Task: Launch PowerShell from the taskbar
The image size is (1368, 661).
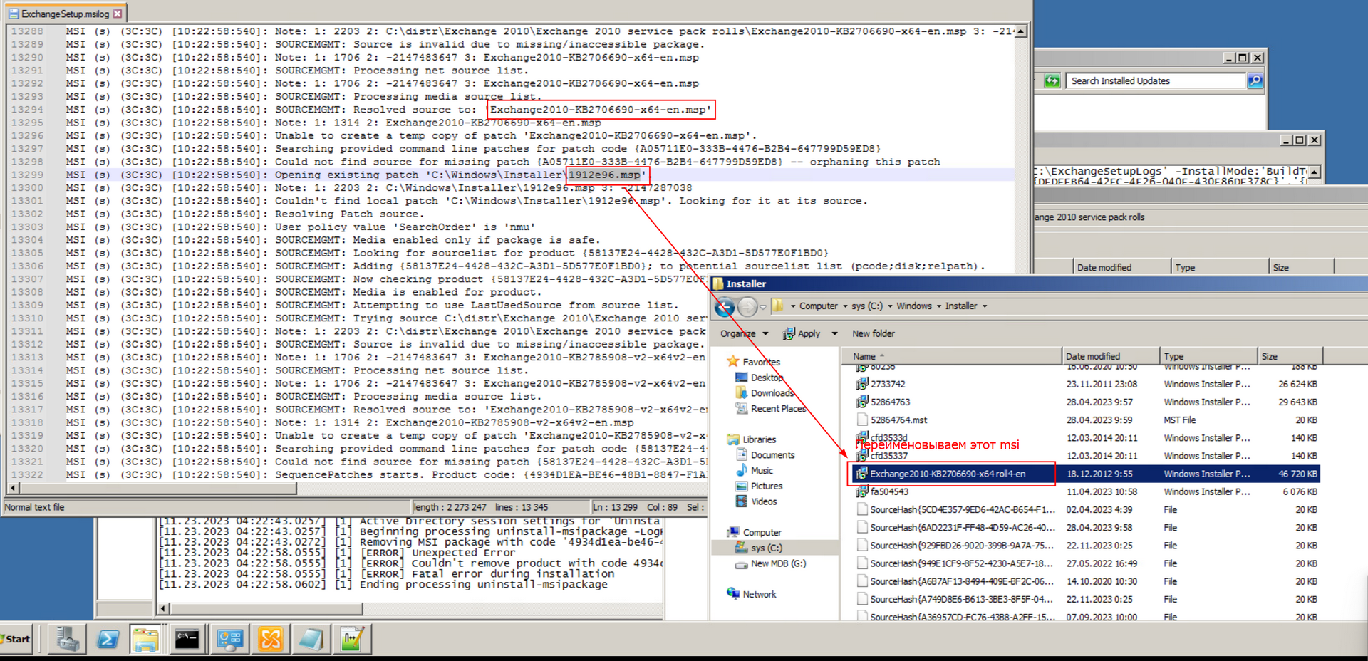Action: (x=108, y=639)
